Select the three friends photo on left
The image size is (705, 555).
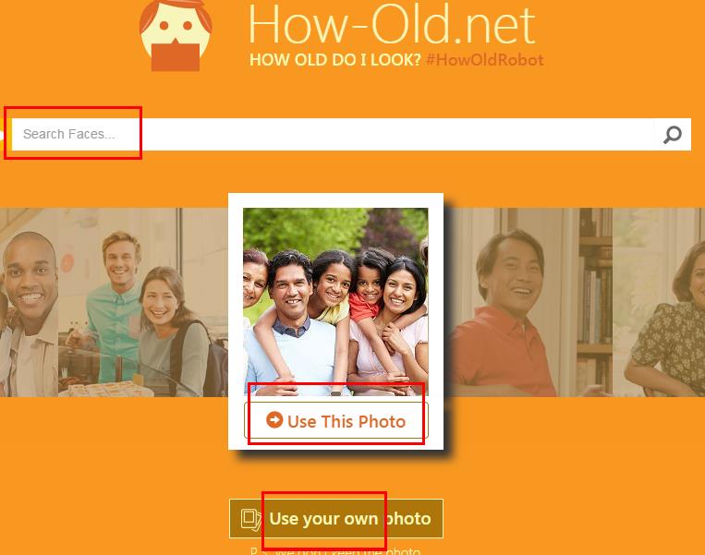(114, 302)
